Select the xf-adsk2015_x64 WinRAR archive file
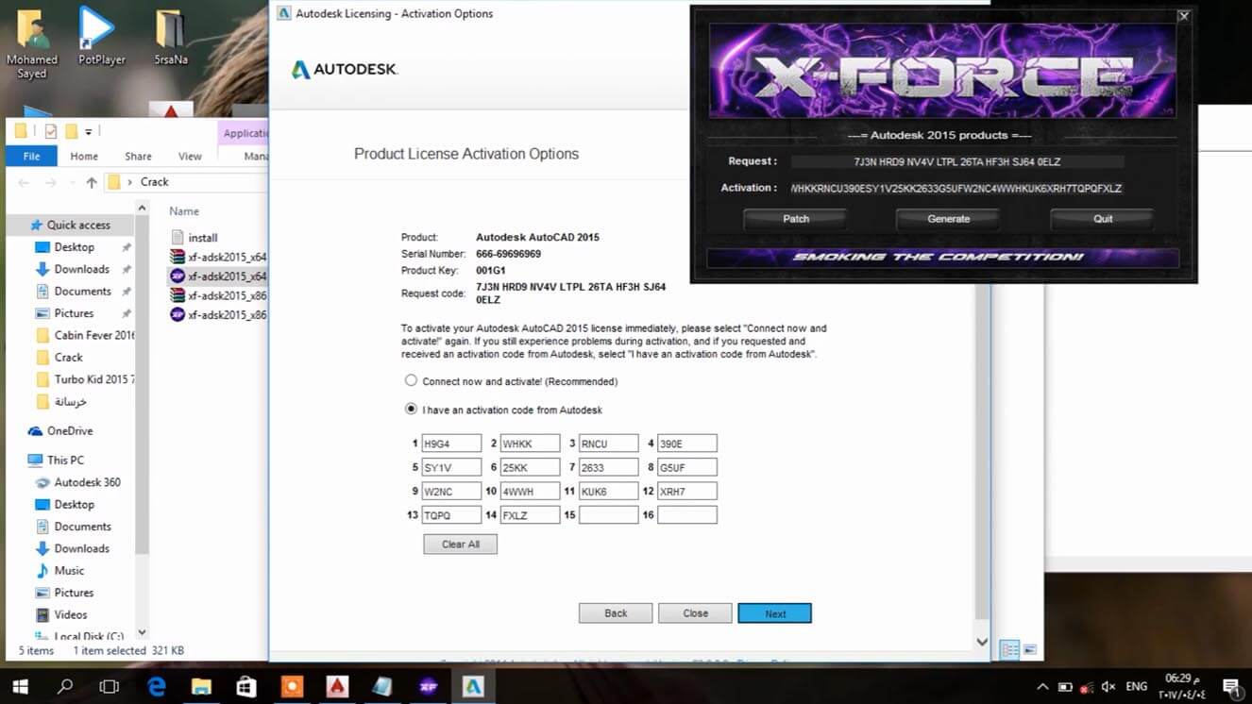1252x704 pixels. [218, 257]
